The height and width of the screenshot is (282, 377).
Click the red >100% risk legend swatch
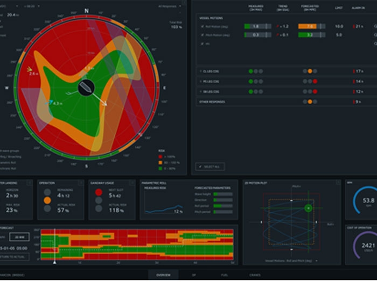coord(160,157)
